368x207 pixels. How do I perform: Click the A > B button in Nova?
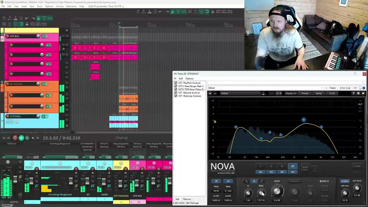click(x=279, y=93)
